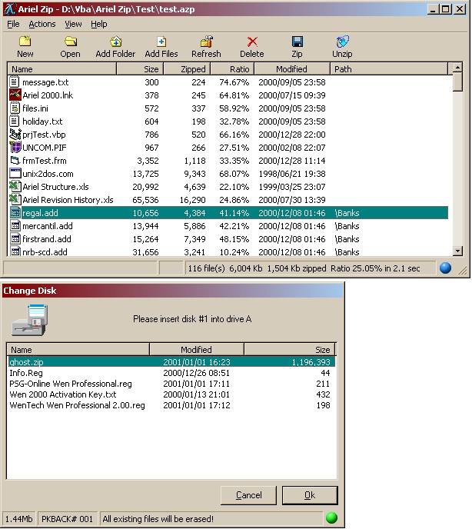Click the Unzip toolbar icon

[x=343, y=42]
